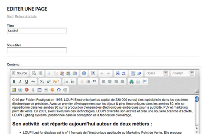Viewport: 202px width, 134px height.
Task: Click the Select All icon
Action: coord(133,73)
